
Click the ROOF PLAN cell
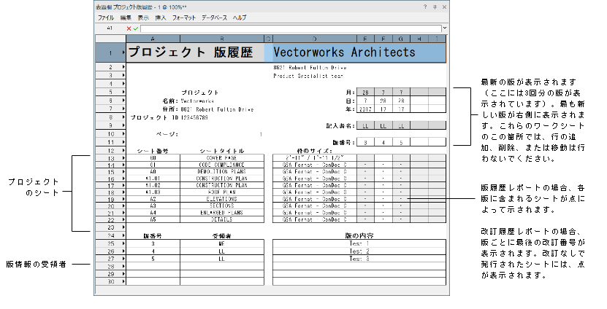(x=222, y=192)
